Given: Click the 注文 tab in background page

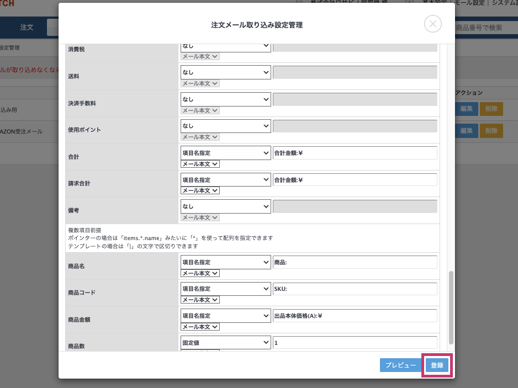Looking at the screenshot, I should pyautogui.click(x=27, y=28).
